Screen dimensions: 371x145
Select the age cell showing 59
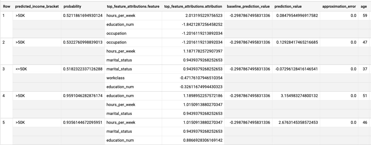[365, 15]
